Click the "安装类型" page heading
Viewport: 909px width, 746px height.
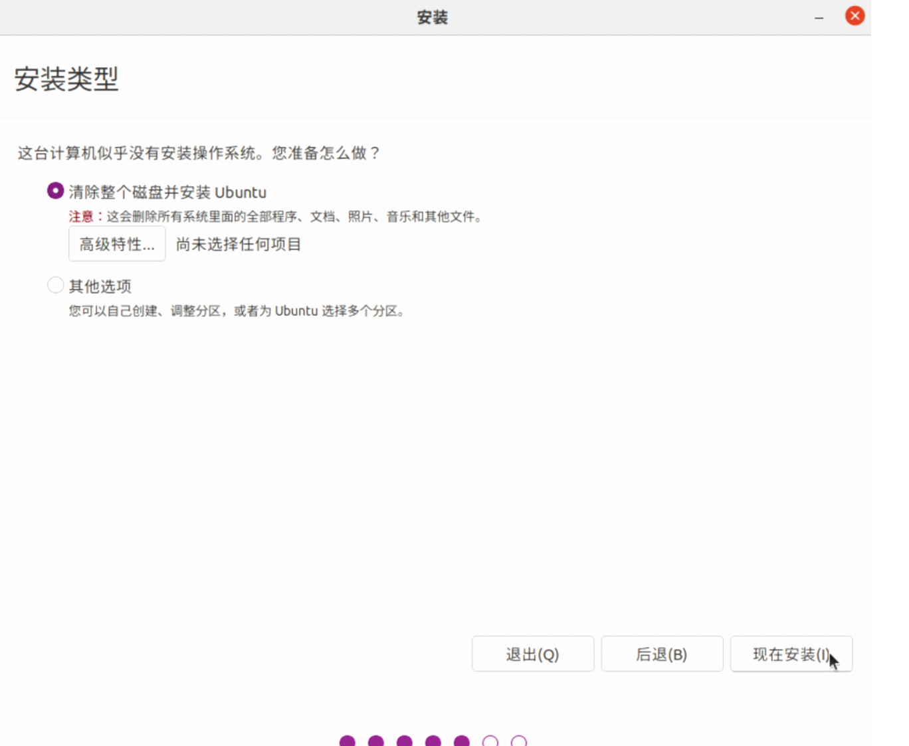[66, 79]
